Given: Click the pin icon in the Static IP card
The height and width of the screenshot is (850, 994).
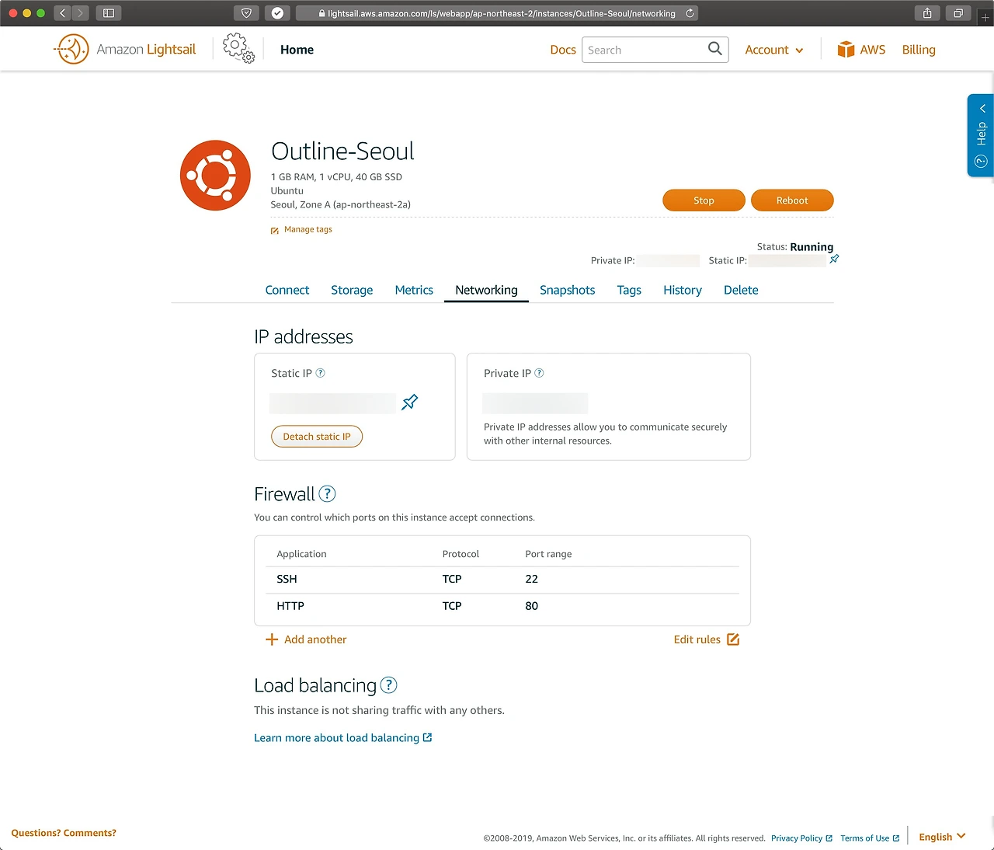Looking at the screenshot, I should pyautogui.click(x=410, y=402).
